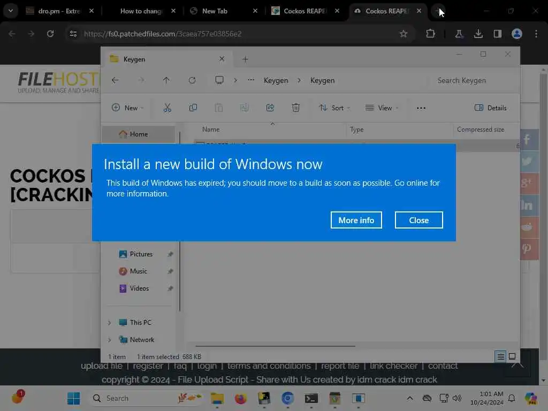
Task: Show hidden system tray icons
Action: (409, 398)
